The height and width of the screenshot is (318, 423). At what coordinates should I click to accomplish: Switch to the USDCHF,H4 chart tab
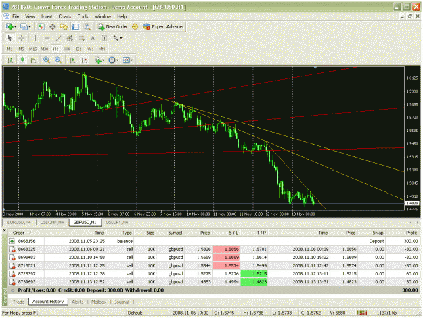pyautogui.click(x=52, y=222)
